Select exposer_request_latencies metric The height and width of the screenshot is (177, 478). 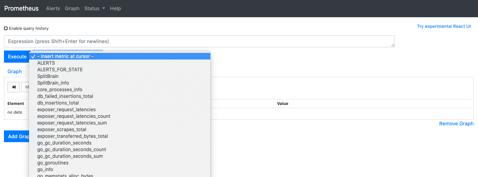pos(120,110)
